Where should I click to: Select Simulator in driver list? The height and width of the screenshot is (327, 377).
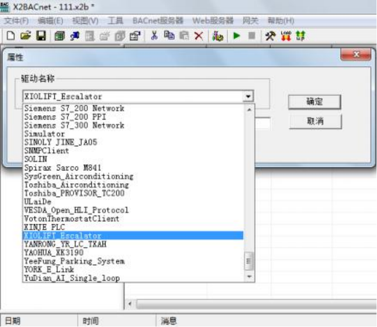pos(133,134)
